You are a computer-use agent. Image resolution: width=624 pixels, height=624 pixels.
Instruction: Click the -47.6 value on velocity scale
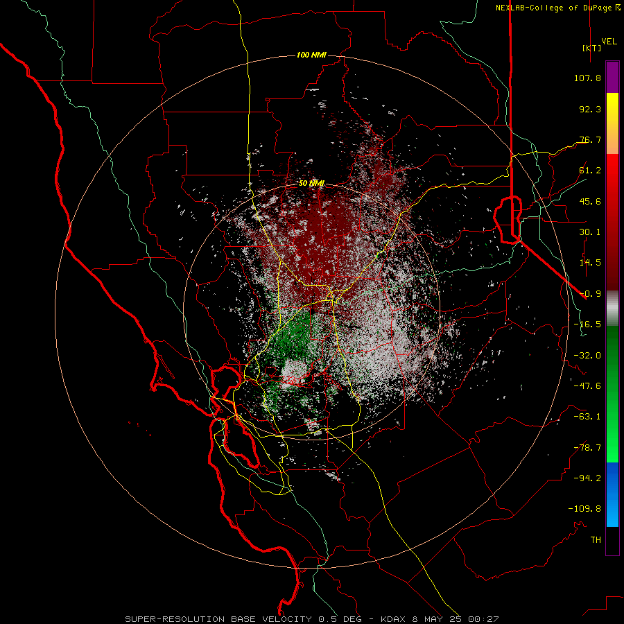pos(587,386)
